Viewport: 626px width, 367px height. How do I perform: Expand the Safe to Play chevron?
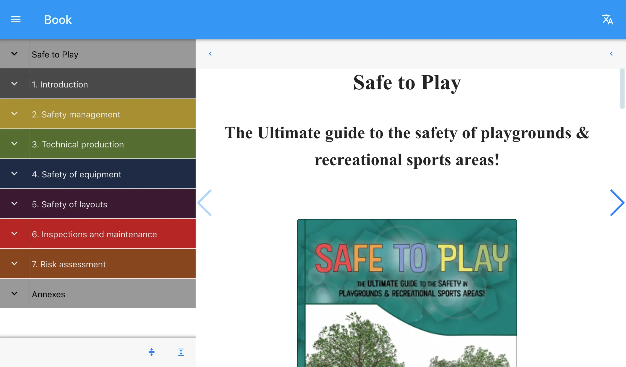(14, 54)
